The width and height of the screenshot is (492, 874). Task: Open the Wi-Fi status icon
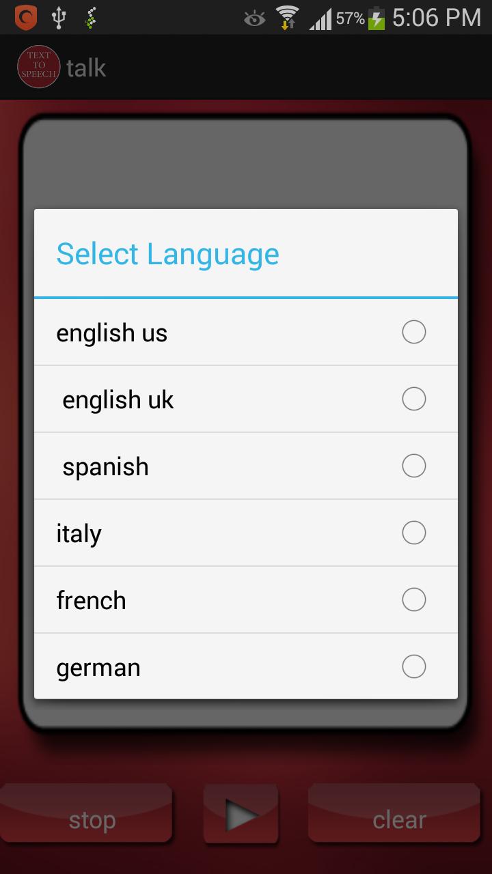pos(287,16)
